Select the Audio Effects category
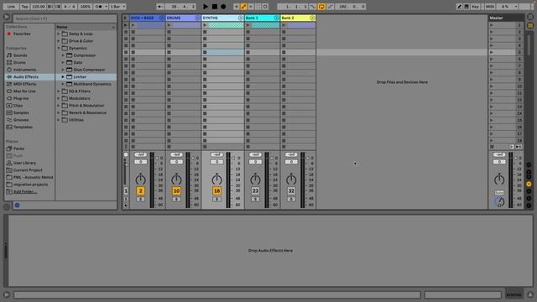Viewport: 537px width, 302px height. [x=26, y=76]
